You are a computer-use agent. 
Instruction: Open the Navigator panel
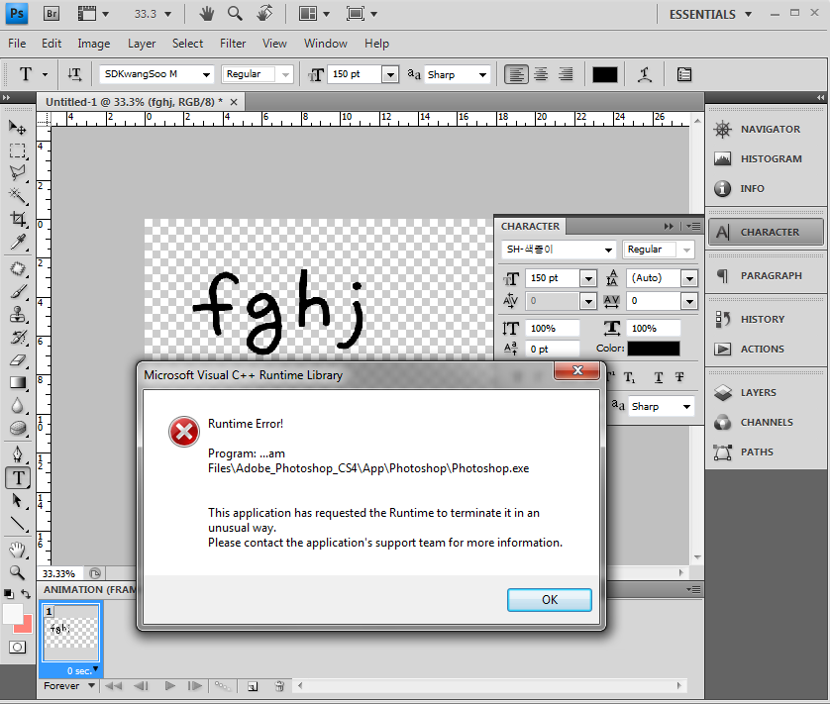[766, 129]
